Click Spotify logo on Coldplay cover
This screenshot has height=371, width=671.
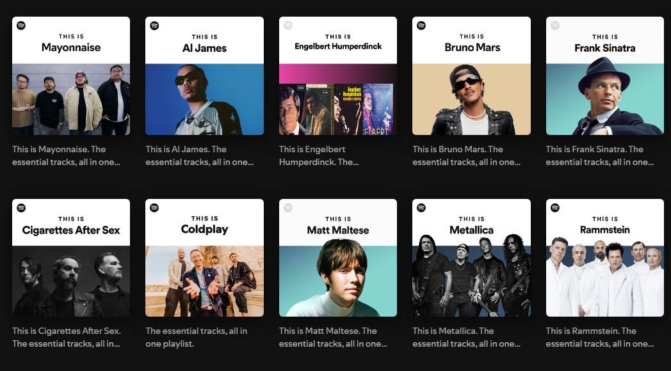pos(154,208)
